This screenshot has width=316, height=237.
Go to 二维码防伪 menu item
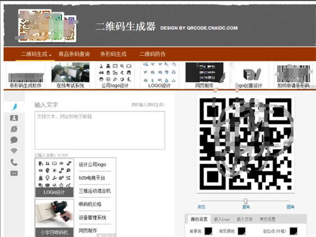(152, 54)
